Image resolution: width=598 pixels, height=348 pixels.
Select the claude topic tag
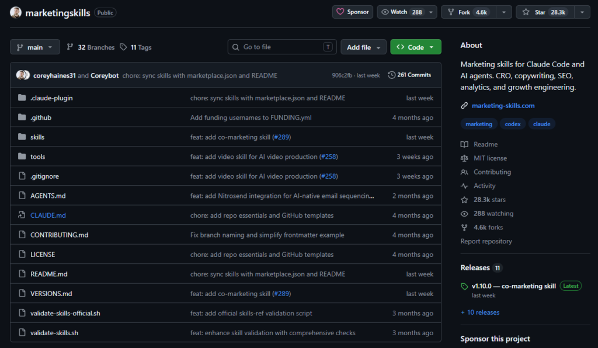click(x=541, y=124)
